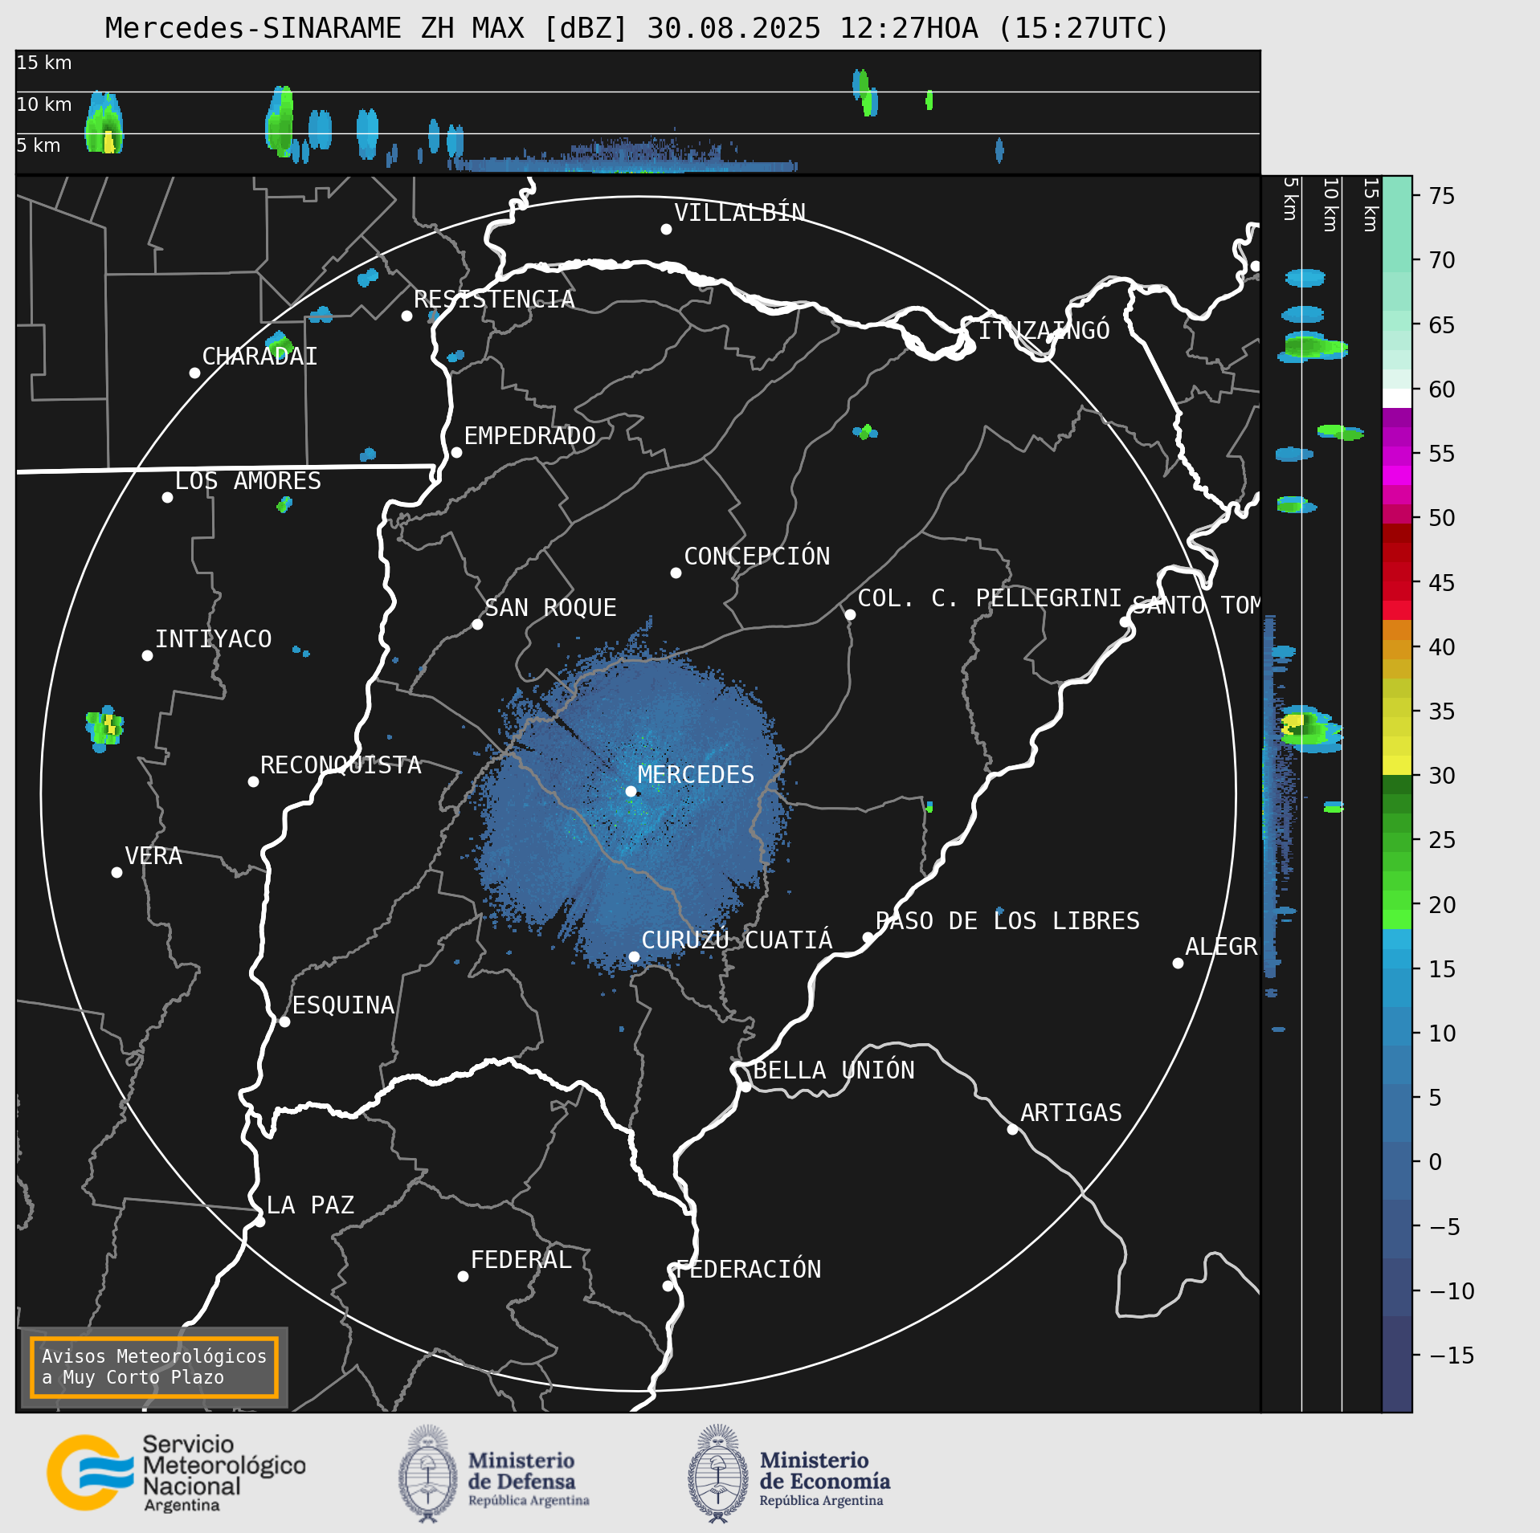Image resolution: width=1540 pixels, height=1533 pixels.
Task: Click the Servicio Meteorológico Nacional logo
Action: coord(177,1474)
